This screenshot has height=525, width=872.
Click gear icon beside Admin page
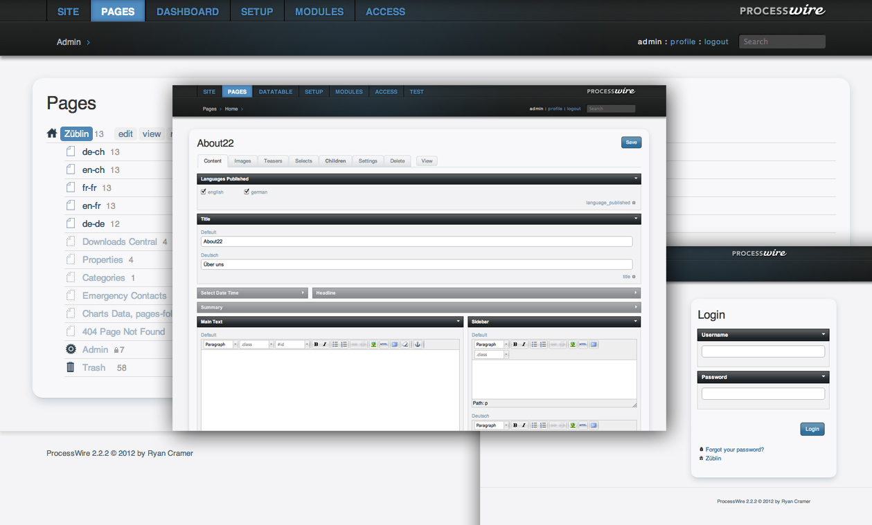click(x=71, y=349)
